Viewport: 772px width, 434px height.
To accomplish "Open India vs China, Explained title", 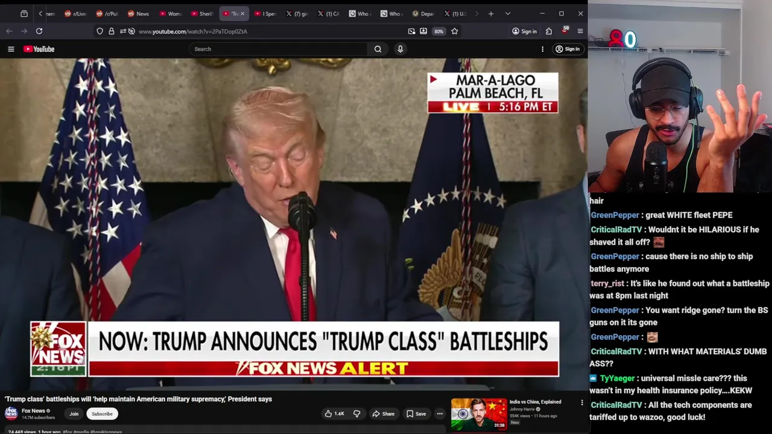I will click(535, 402).
